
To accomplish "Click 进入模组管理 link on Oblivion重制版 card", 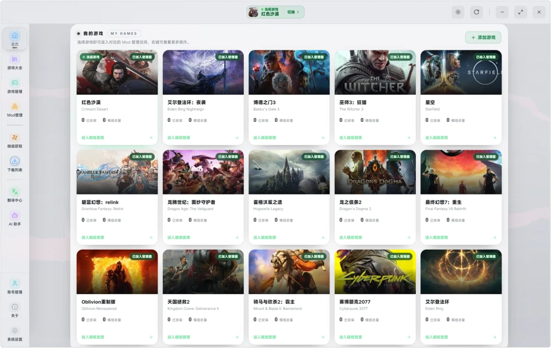I will point(93,337).
